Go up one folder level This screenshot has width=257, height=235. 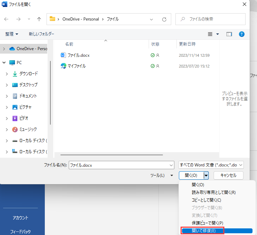(39, 19)
